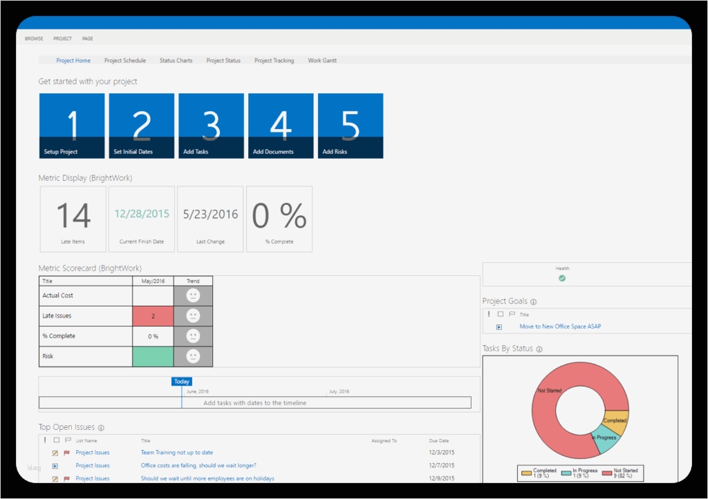
Task: Click the Title column header in Top Open Issues
Action: tap(145, 441)
